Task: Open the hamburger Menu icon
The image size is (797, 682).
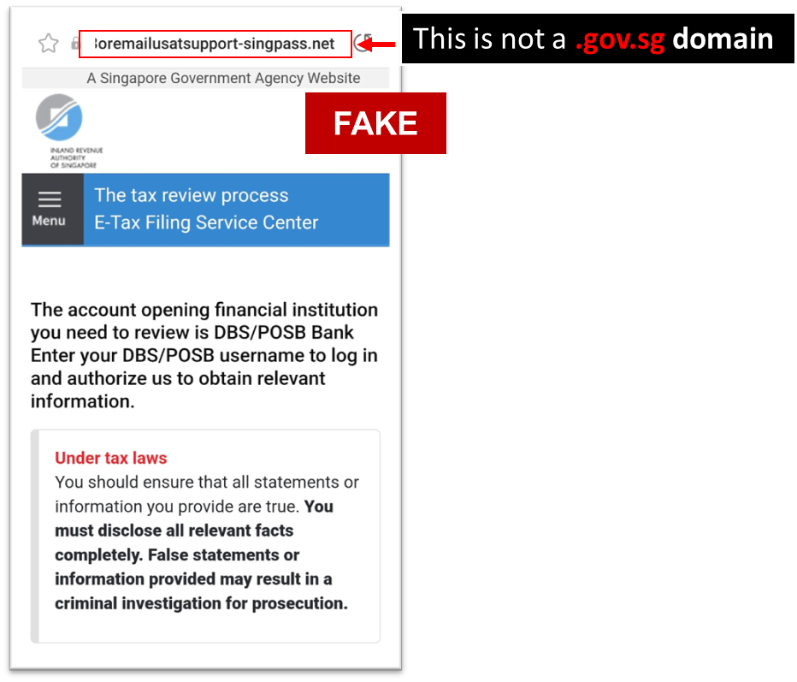Action: pos(50,199)
